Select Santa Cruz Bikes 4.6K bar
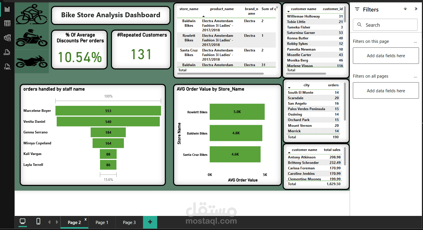Viewport: 423px width, 230px height. [235, 154]
